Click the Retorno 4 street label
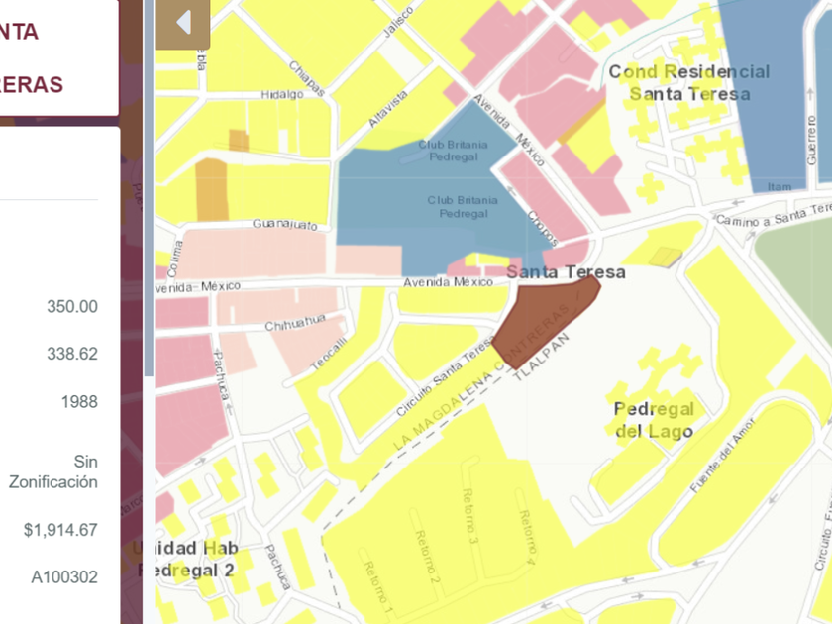 click(527, 537)
